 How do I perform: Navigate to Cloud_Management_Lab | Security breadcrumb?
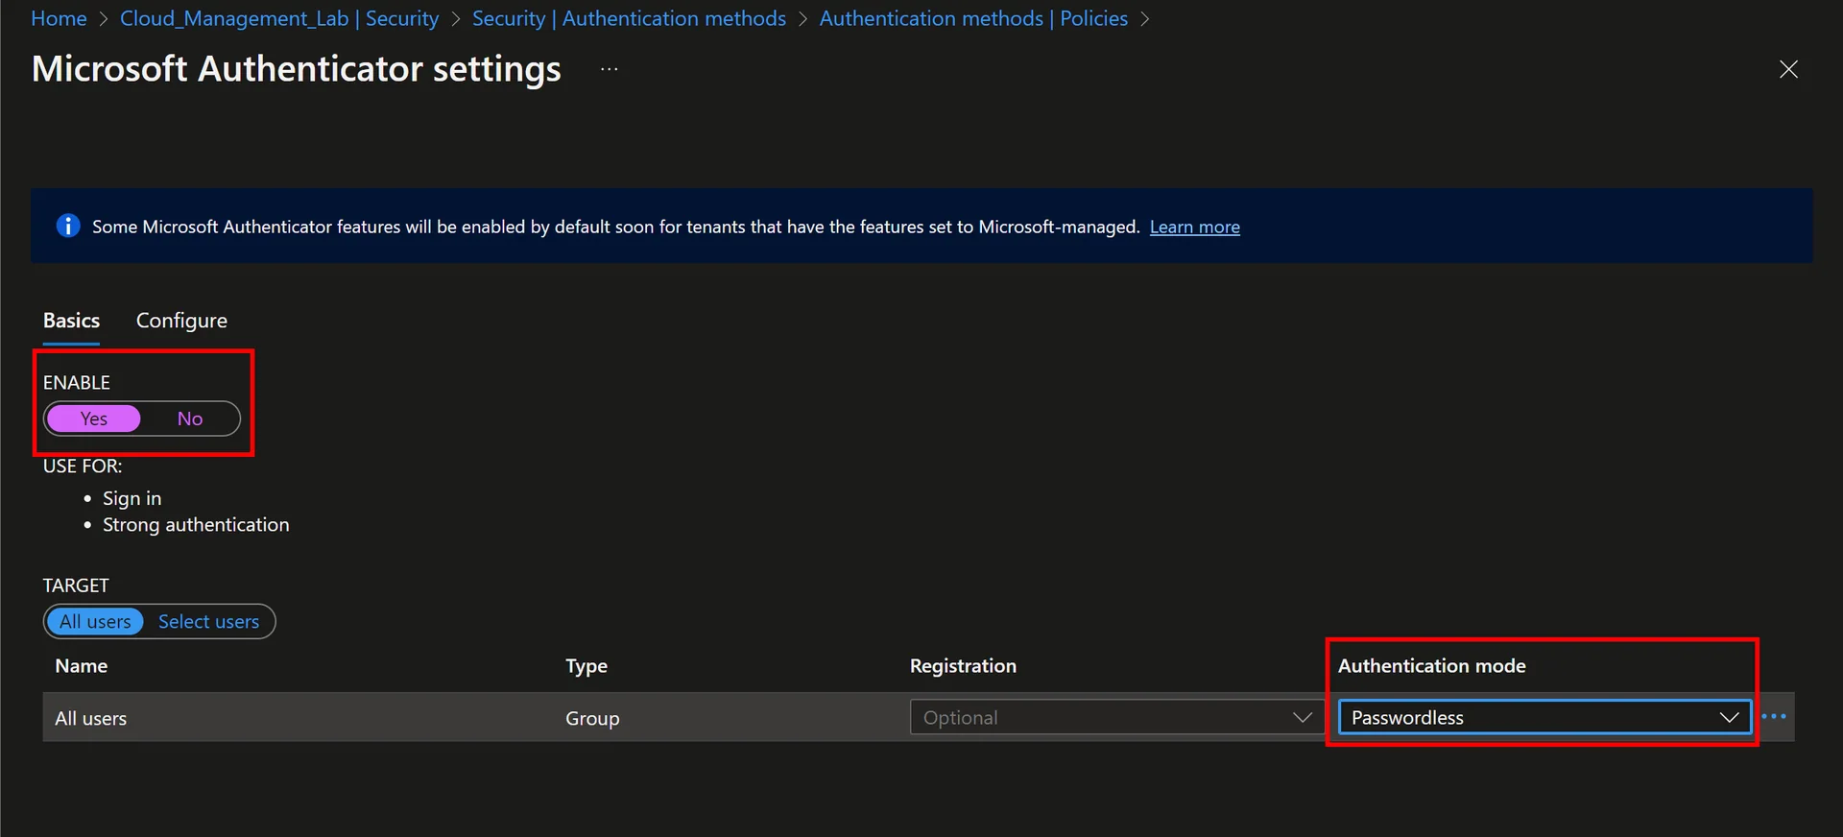coord(279,18)
